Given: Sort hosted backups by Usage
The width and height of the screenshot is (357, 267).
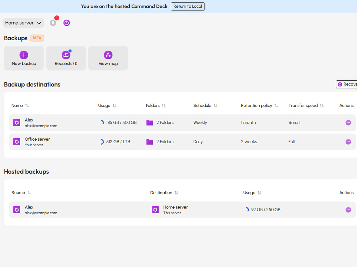Looking at the screenshot, I should point(259,193).
